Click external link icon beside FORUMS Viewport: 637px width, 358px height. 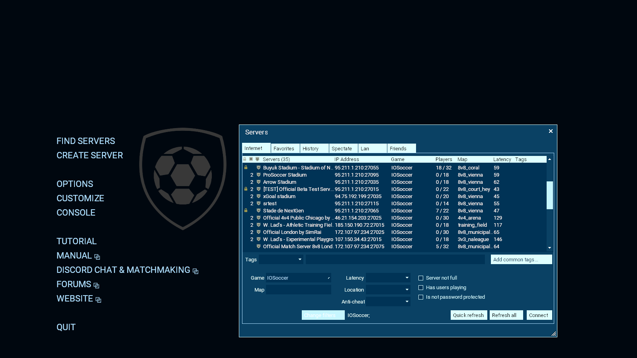(96, 286)
